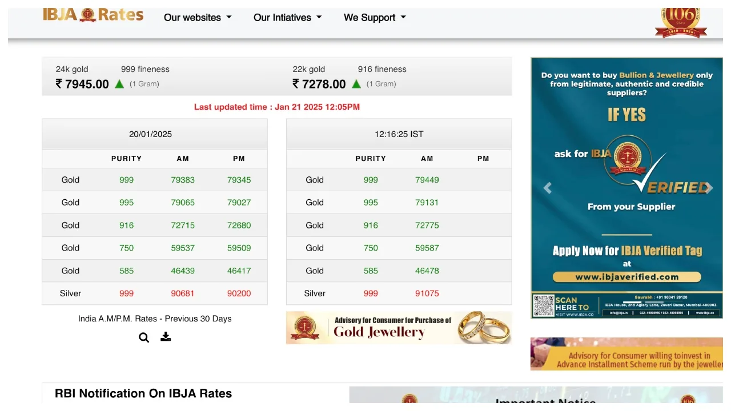Screen dimensions: 731x411
Task: Click the green up arrow beside 22k gold price
Action: point(356,84)
